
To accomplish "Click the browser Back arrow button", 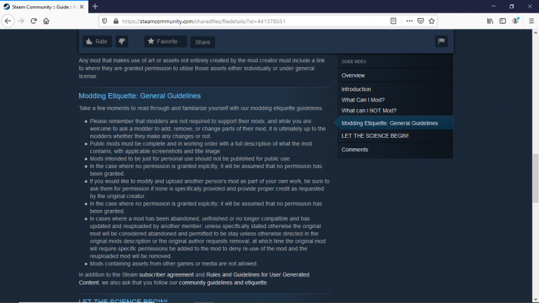I will pos(8,21).
